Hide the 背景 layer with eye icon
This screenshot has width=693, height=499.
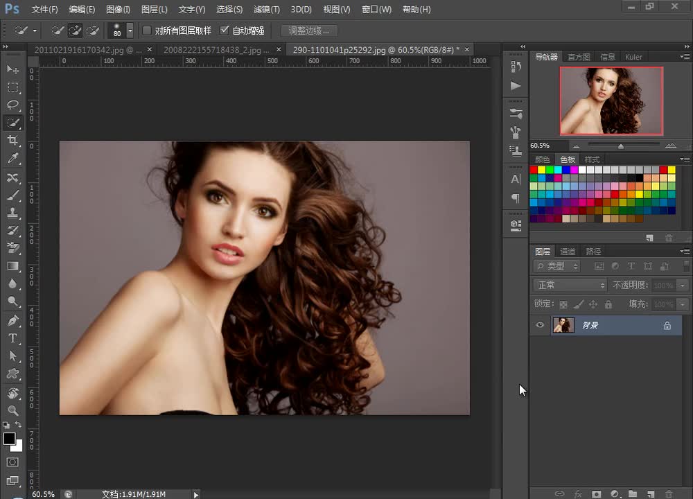(x=541, y=325)
